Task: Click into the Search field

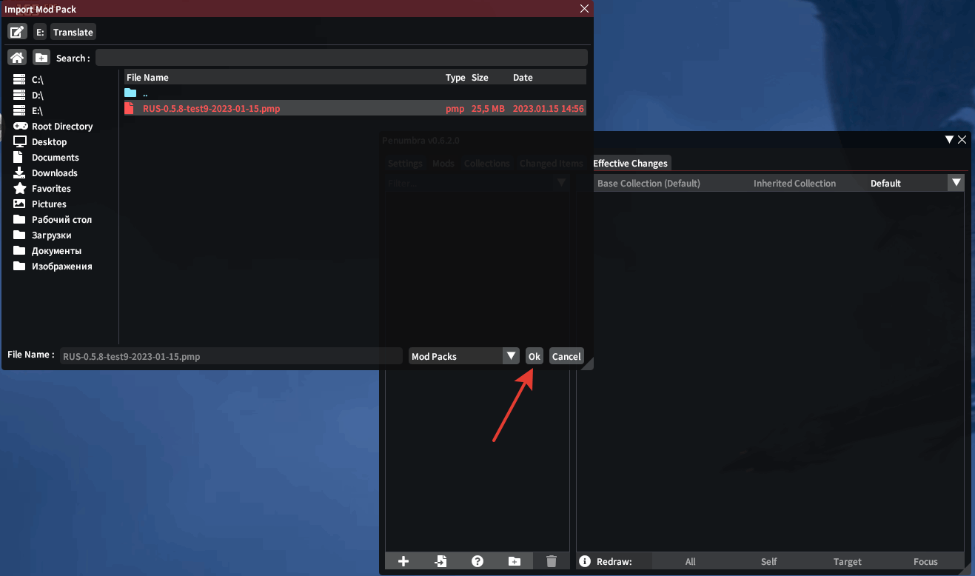Action: 341,58
